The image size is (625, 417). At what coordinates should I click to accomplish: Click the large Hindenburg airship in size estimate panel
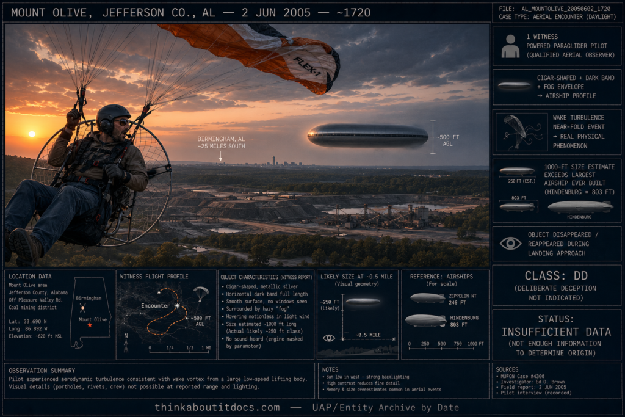pyautogui.click(x=580, y=207)
